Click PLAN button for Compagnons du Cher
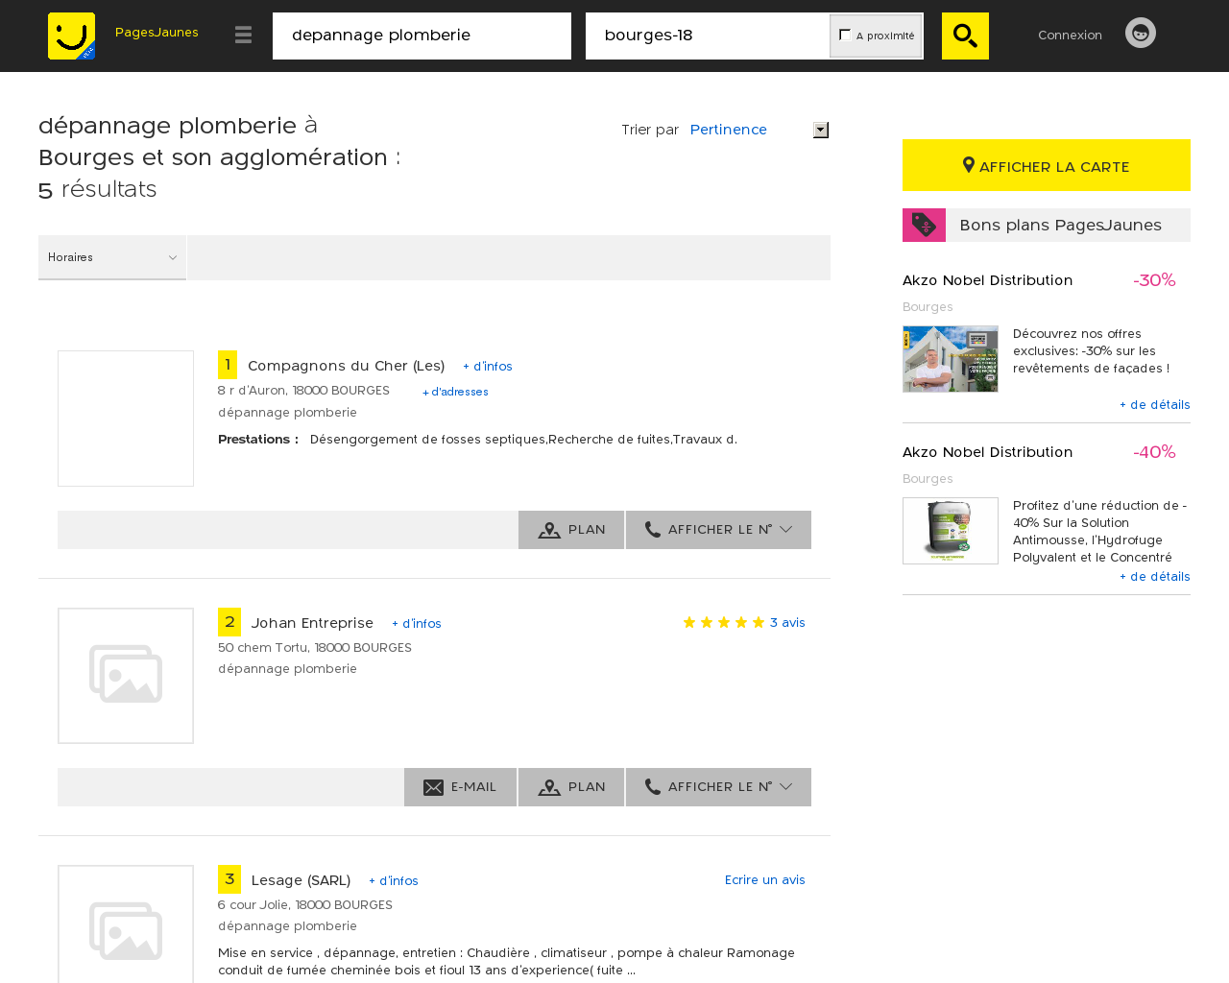Image resolution: width=1229 pixels, height=983 pixels. click(x=571, y=530)
